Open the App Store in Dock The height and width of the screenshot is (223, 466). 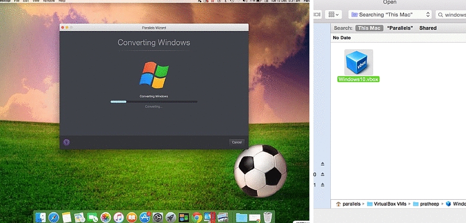(145, 217)
